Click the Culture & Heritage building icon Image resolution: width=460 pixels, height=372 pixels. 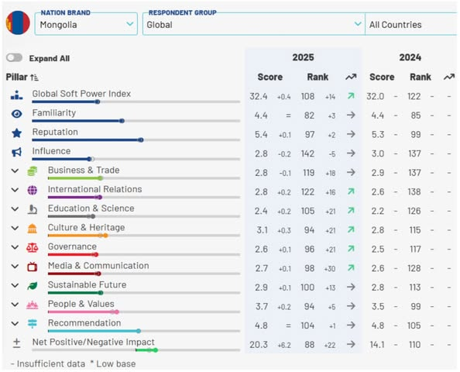pos(33,229)
